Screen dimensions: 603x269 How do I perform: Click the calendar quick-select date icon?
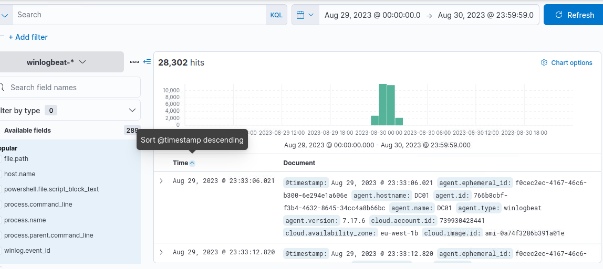coord(305,15)
